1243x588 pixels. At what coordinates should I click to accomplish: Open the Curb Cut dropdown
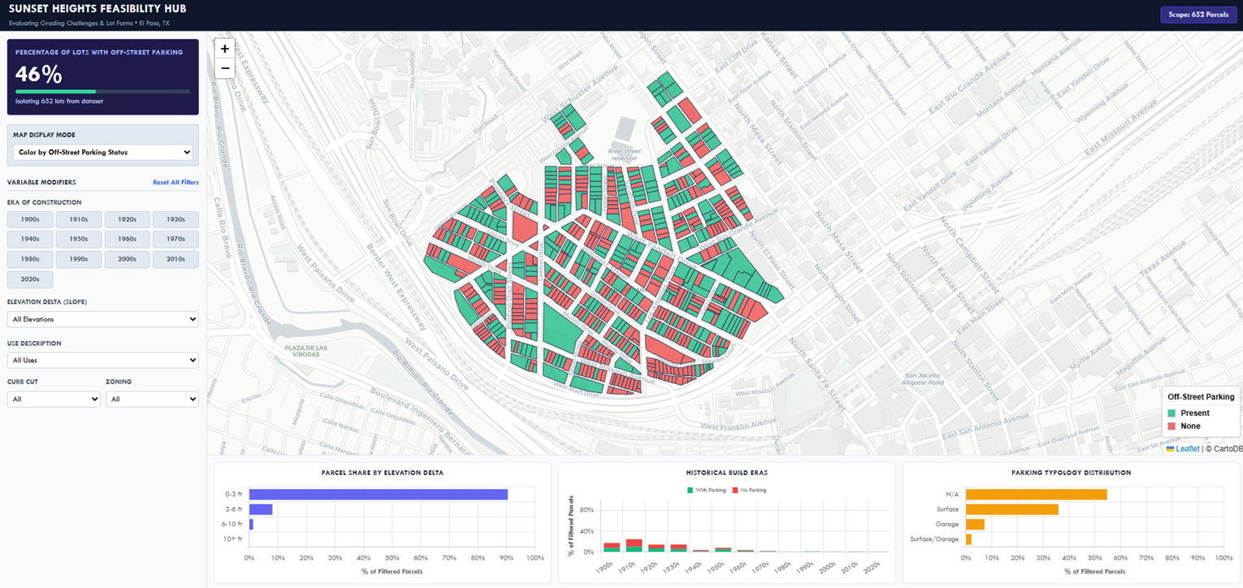point(54,399)
